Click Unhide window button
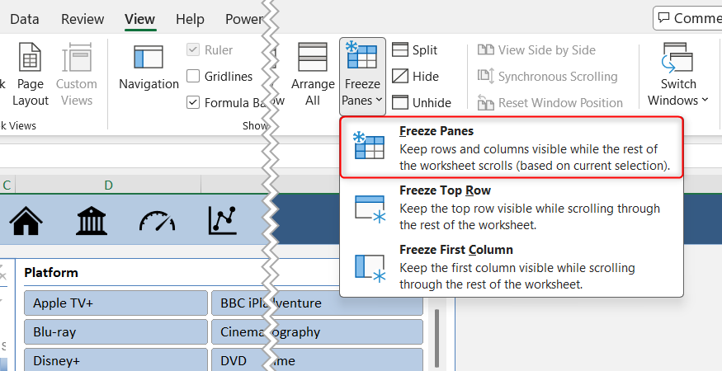Image resolution: width=722 pixels, height=371 pixels. click(x=422, y=102)
